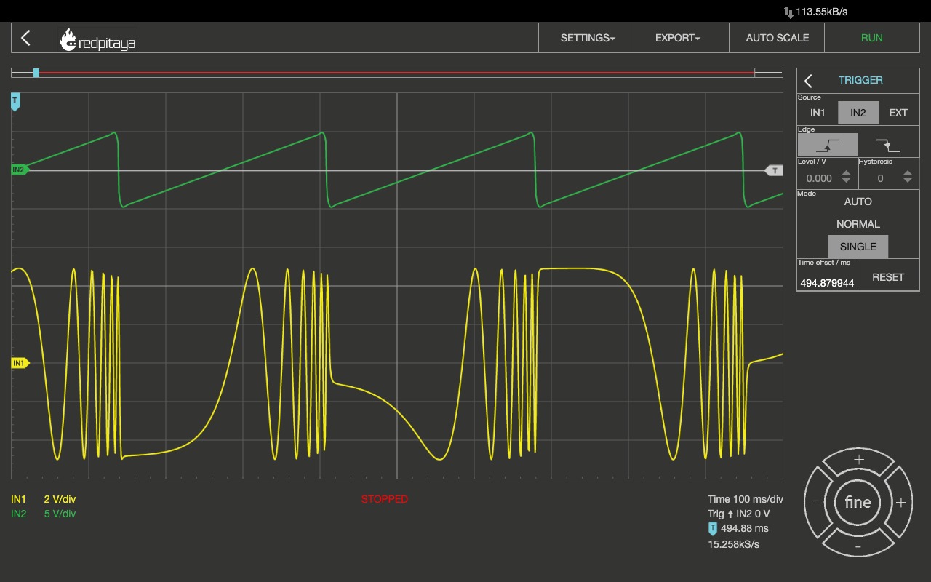The width and height of the screenshot is (931, 582).
Task: Click the Trig IN2 0 V readout
Action: click(738, 514)
